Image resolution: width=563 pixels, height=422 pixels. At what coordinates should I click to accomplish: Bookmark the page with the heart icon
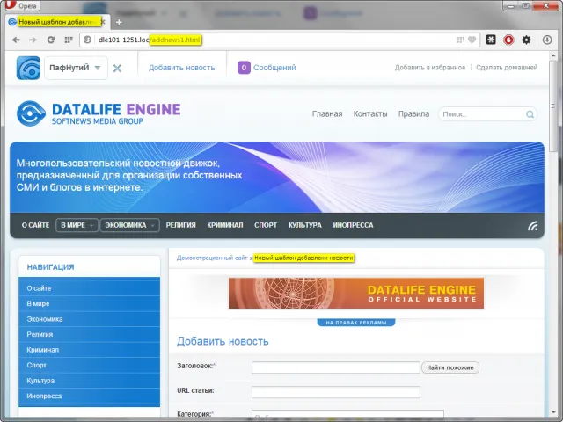(x=472, y=40)
